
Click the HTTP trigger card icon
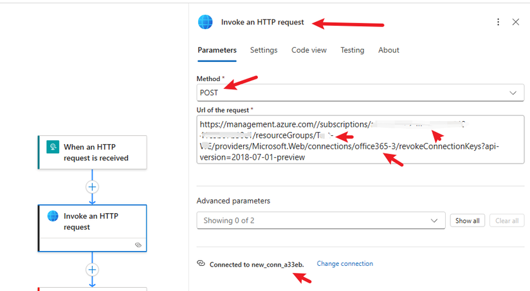(53, 147)
